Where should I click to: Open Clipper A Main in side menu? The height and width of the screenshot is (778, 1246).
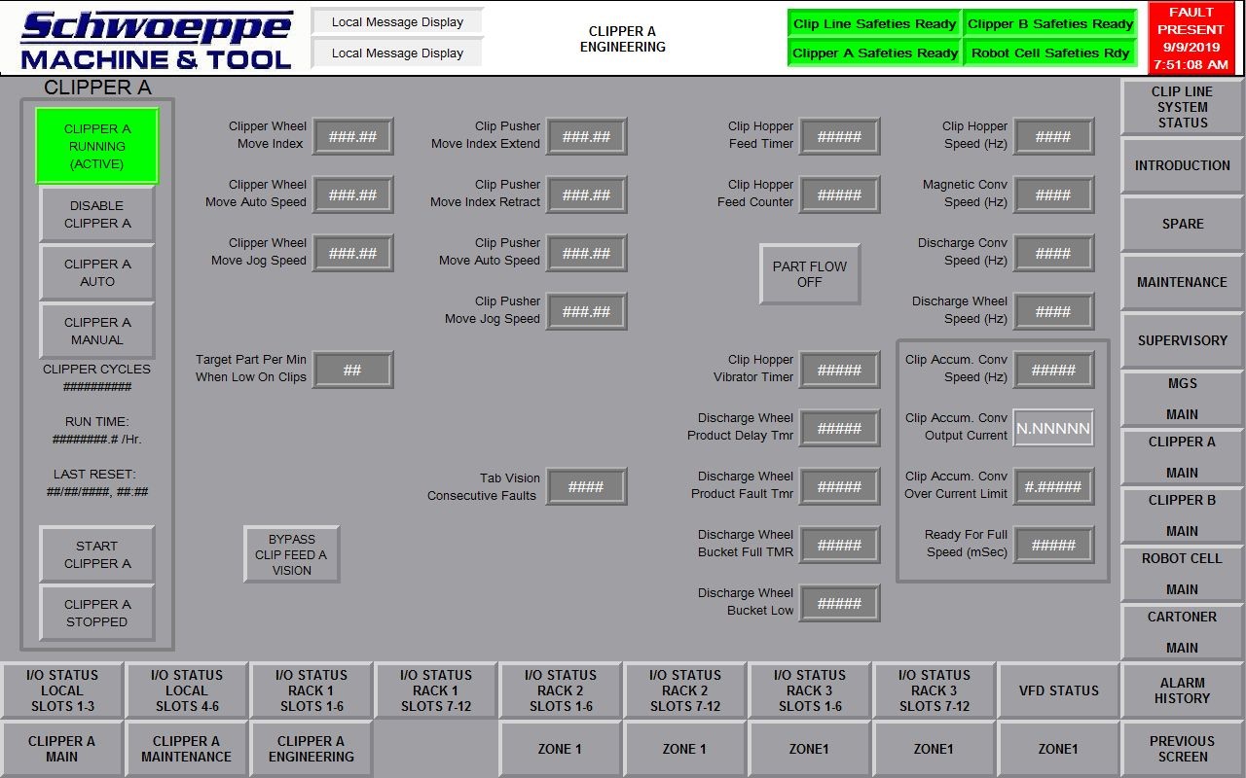coord(1183,457)
